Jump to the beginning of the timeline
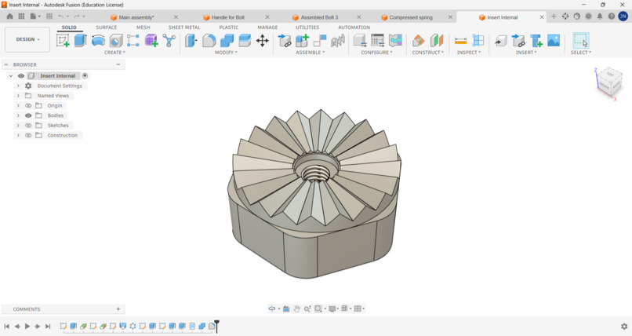Viewport: 632px width, 336px height. tap(7, 327)
